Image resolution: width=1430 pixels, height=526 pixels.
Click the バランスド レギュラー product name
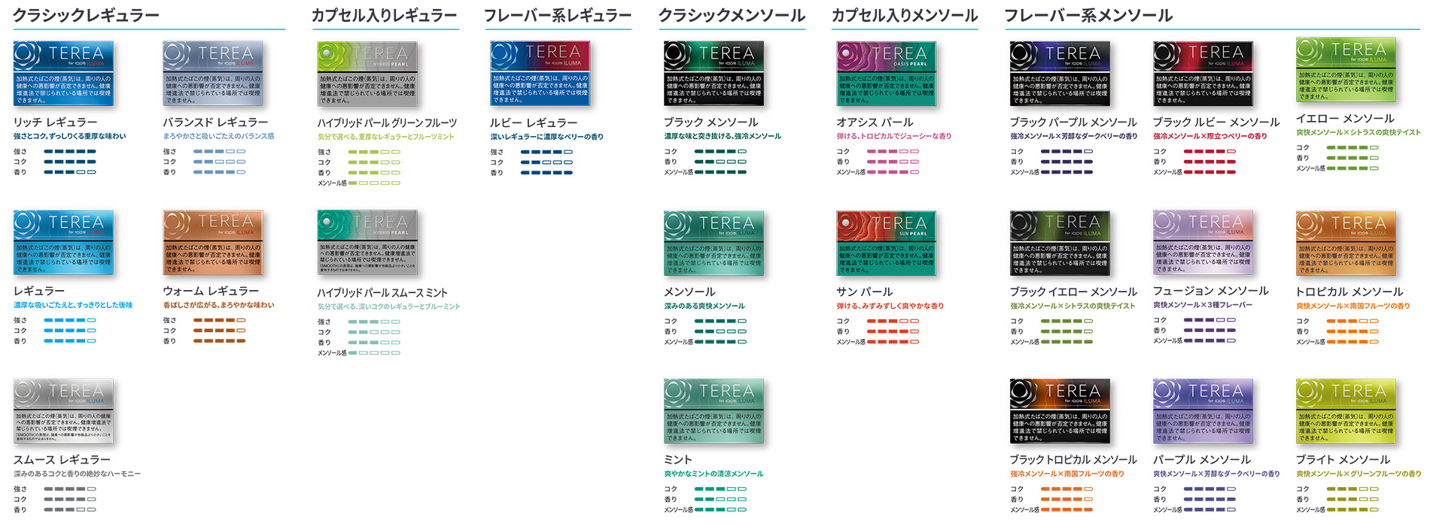coord(215,122)
